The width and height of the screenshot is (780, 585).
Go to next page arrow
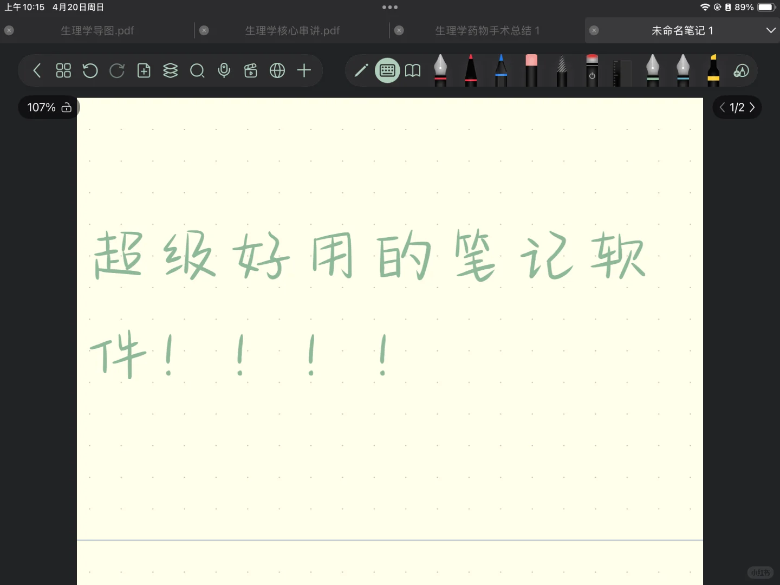[x=752, y=107]
